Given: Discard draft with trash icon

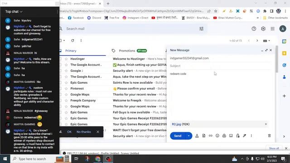Looking at the screenshot, I should [x=269, y=136].
